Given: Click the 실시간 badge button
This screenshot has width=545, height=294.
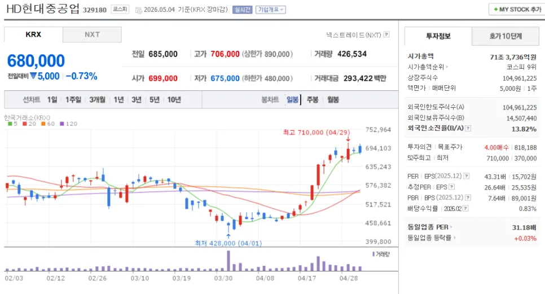Looking at the screenshot, I should (242, 10).
